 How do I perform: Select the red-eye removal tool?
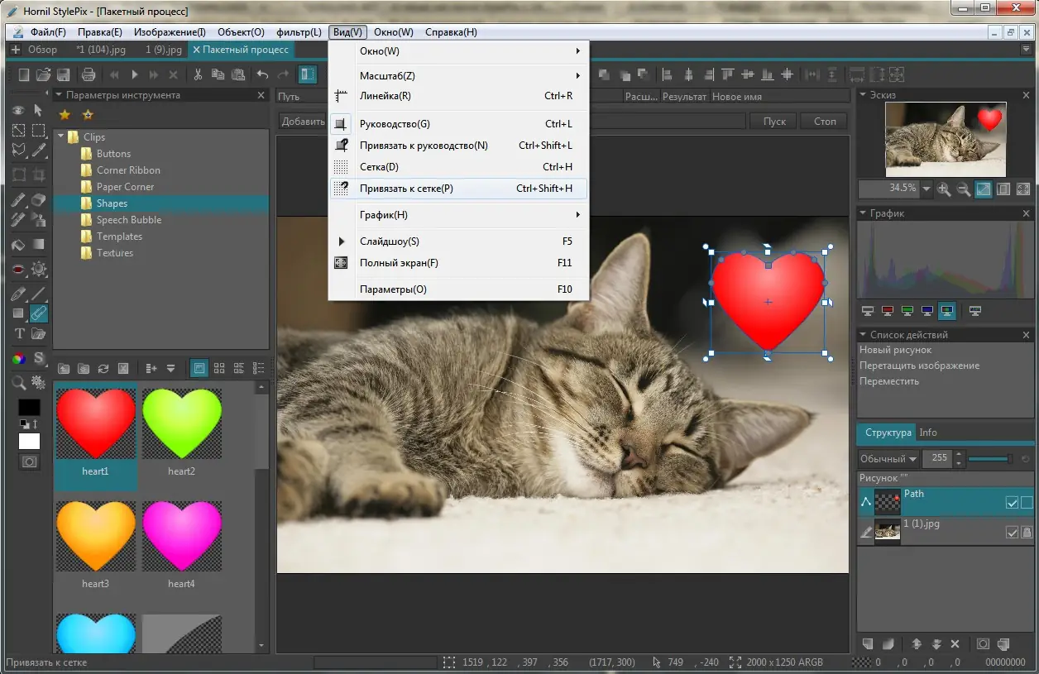pyautogui.click(x=19, y=270)
